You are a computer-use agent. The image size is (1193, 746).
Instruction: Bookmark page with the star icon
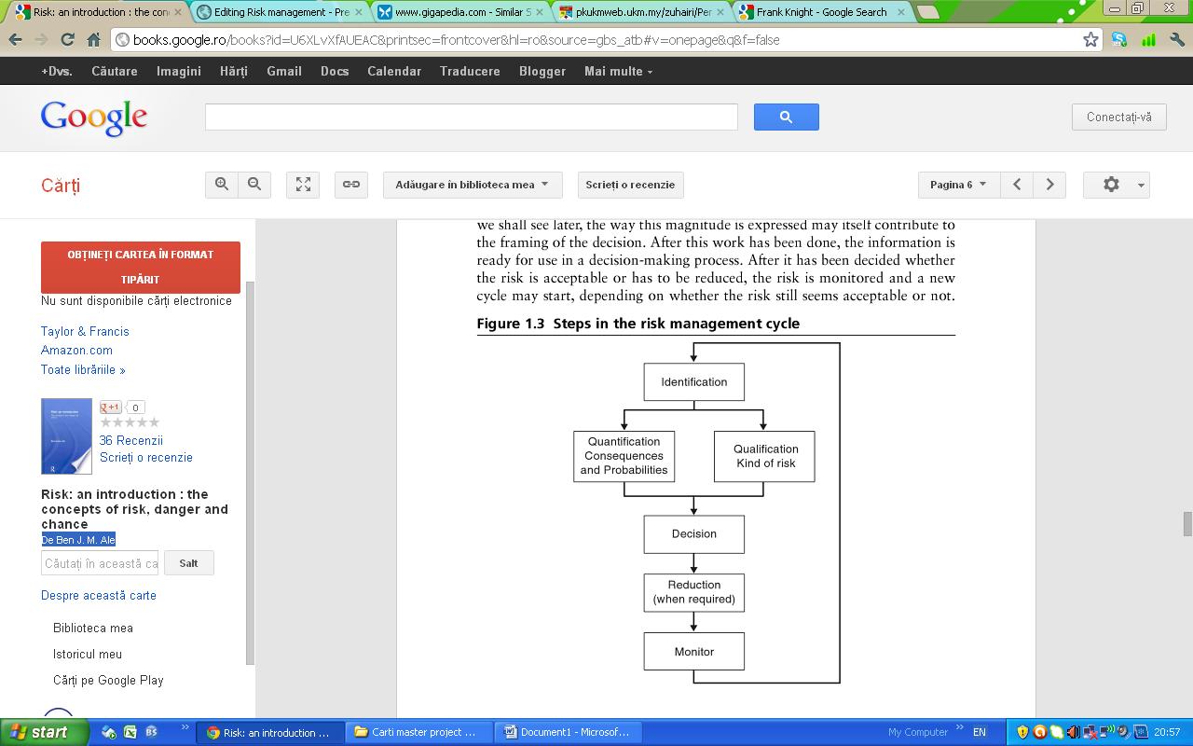click(1090, 40)
